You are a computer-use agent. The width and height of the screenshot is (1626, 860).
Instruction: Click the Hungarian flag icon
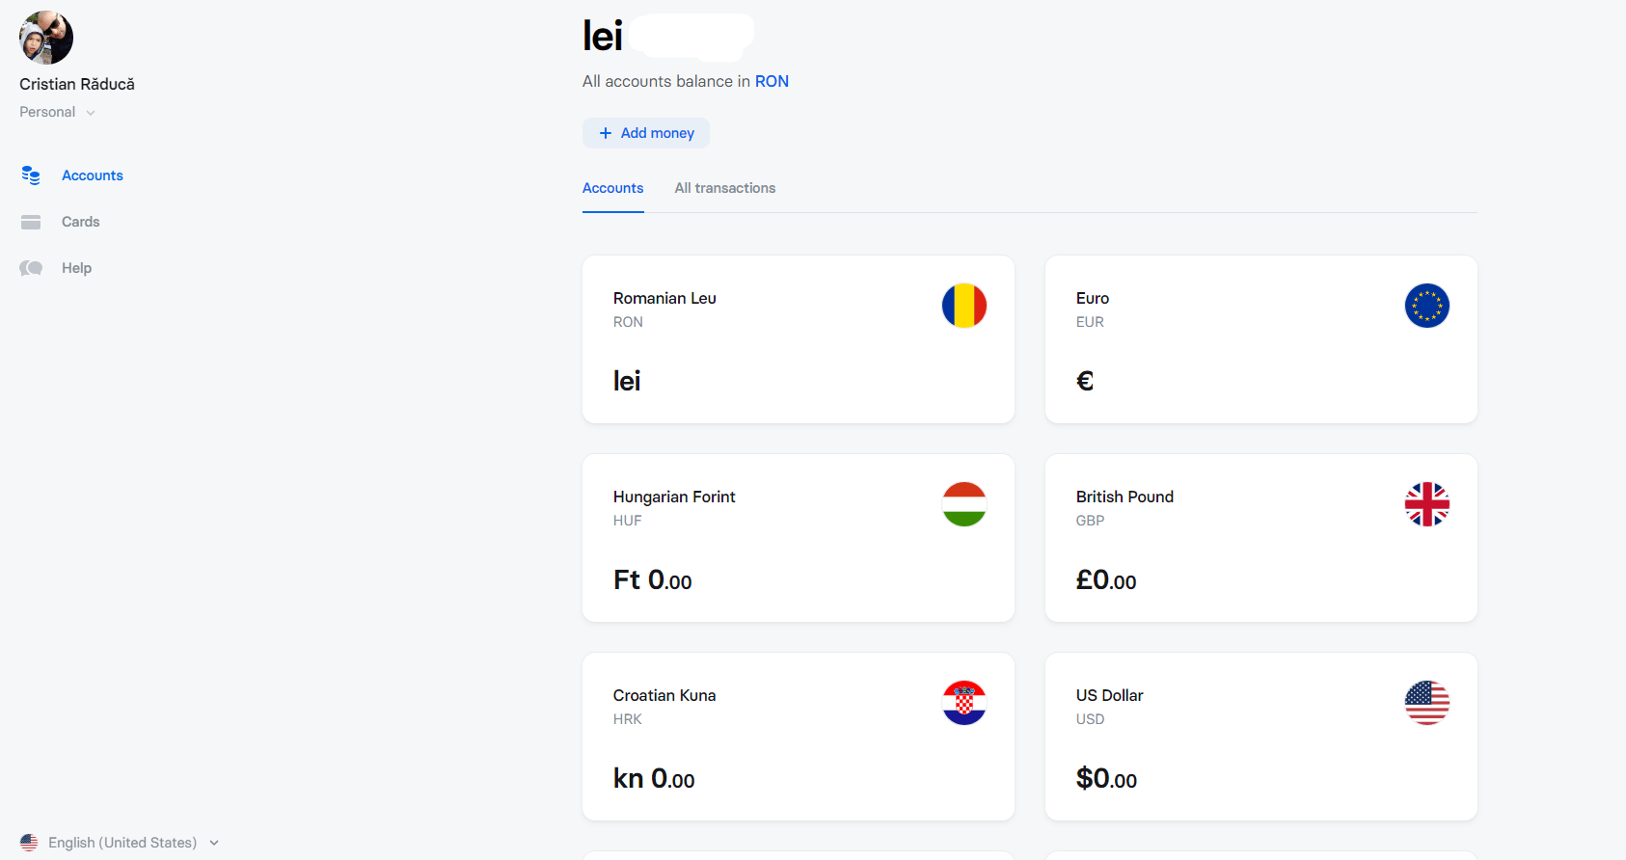click(x=964, y=504)
